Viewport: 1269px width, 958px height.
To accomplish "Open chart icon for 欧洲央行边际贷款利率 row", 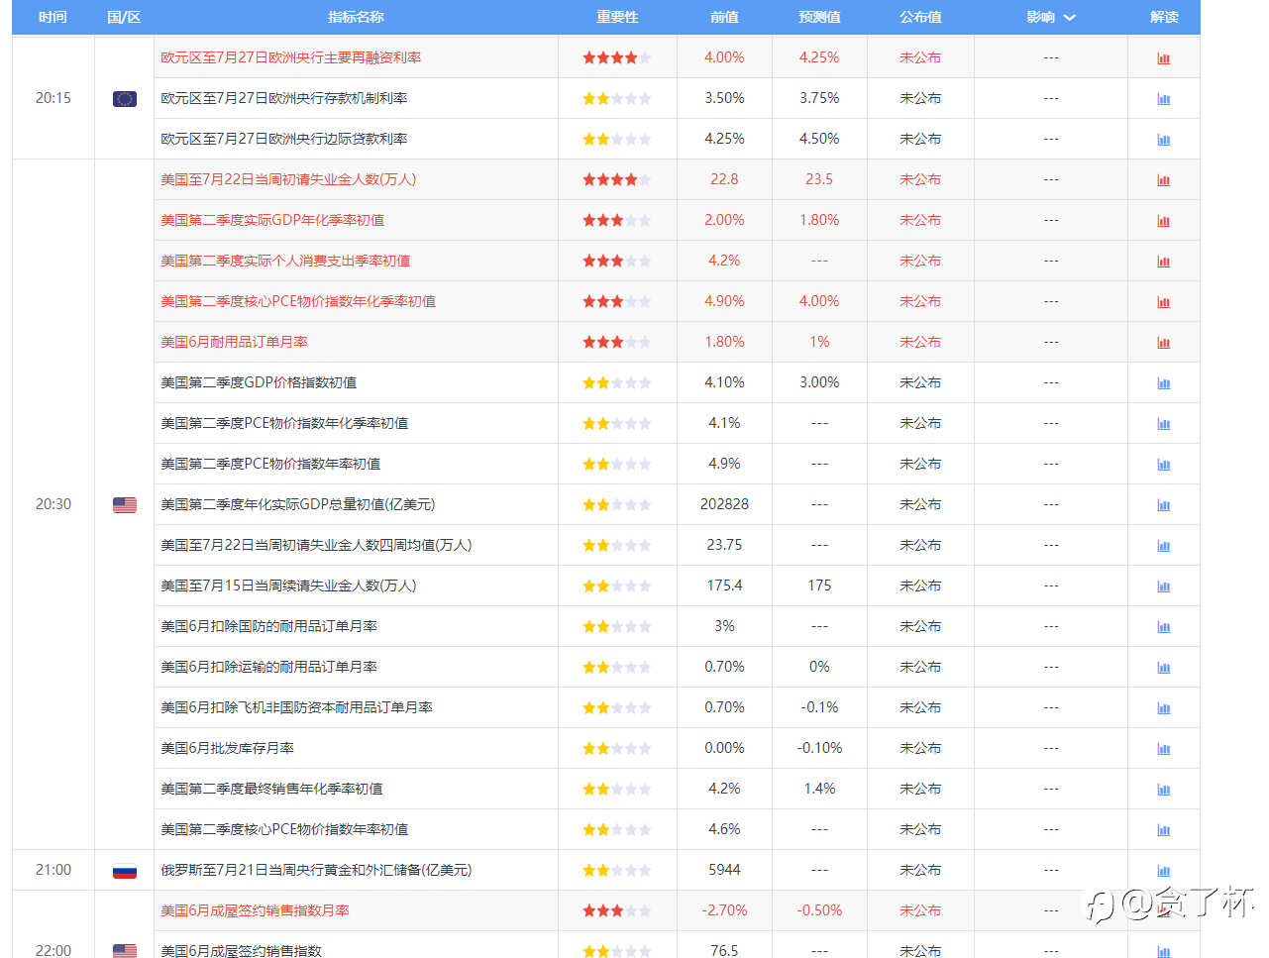I will pos(1164,140).
